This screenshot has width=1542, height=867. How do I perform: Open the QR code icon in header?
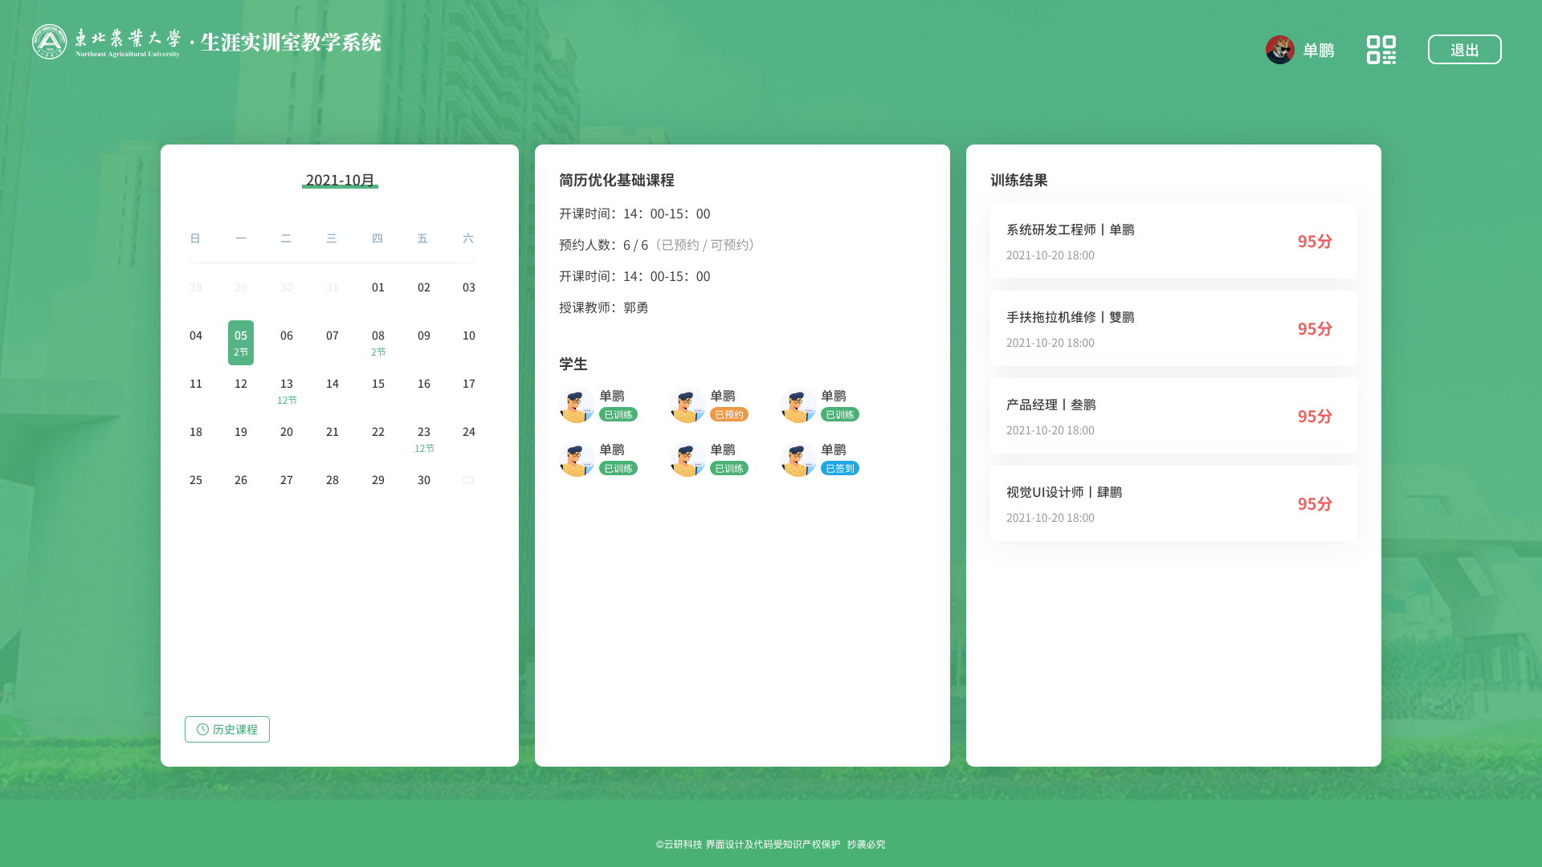1381,50
